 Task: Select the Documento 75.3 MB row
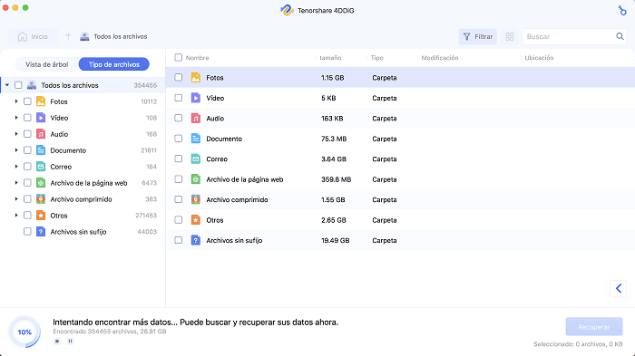tap(400, 139)
